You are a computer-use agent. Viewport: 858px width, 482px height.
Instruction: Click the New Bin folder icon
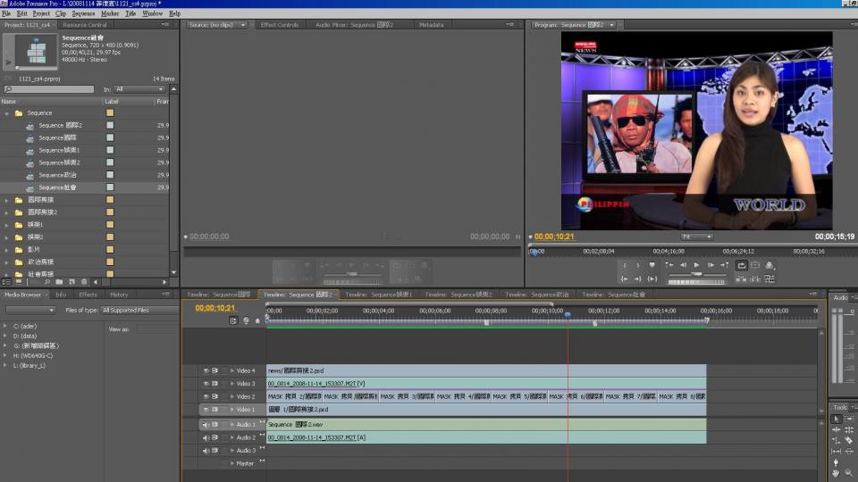pyautogui.click(x=59, y=282)
